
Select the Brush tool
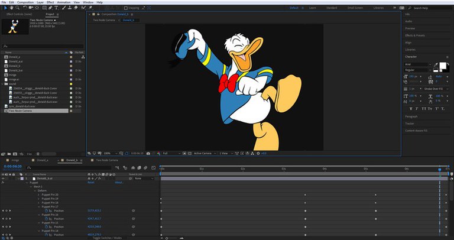pos(64,8)
